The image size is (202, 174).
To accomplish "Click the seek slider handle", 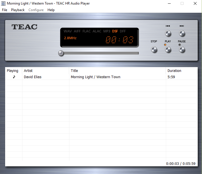I will [x=61, y=53].
